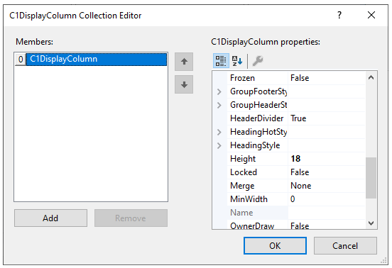Click the member index 0 box
The width and height of the screenshot is (392, 268).
(x=21, y=60)
